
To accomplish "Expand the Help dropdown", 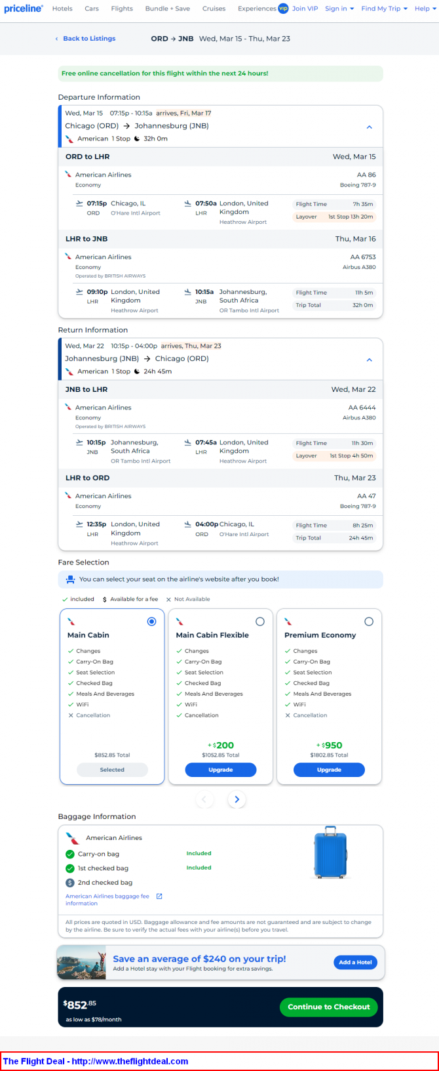I will click(x=425, y=9).
